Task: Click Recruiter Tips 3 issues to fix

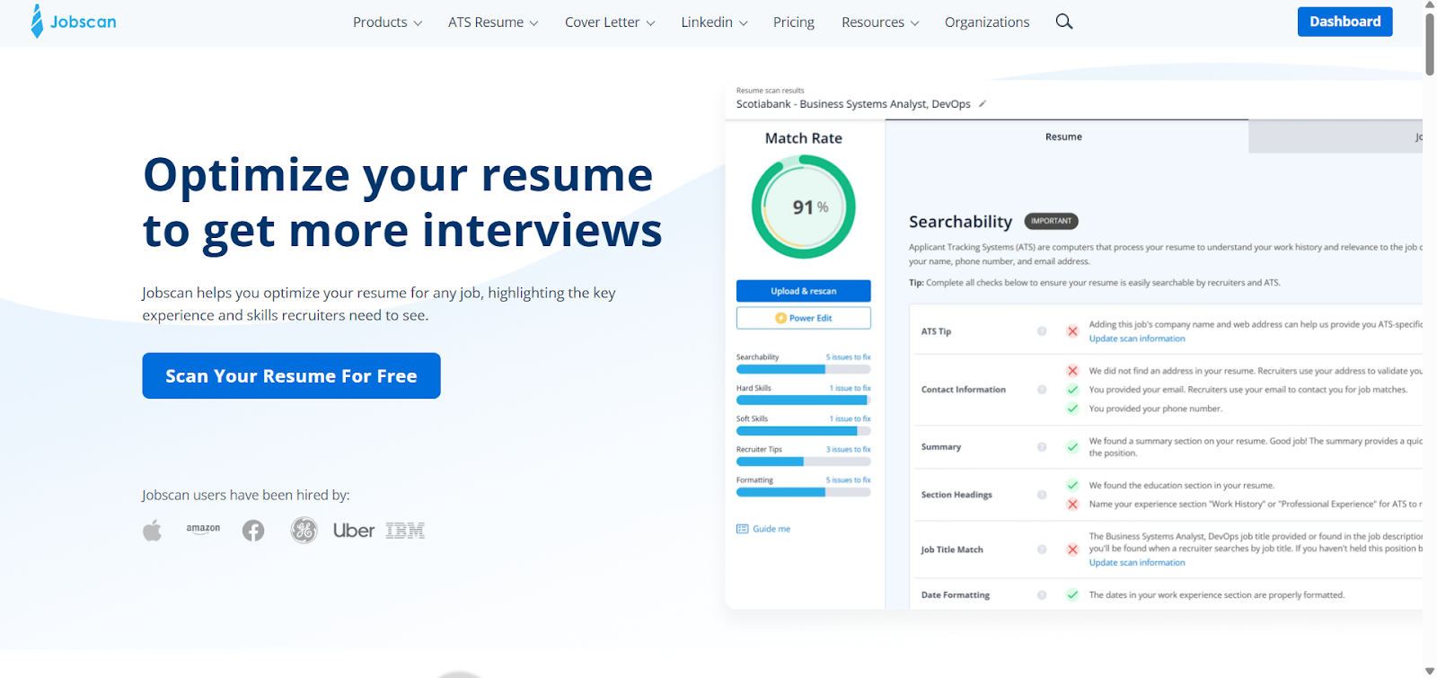Action: [849, 449]
